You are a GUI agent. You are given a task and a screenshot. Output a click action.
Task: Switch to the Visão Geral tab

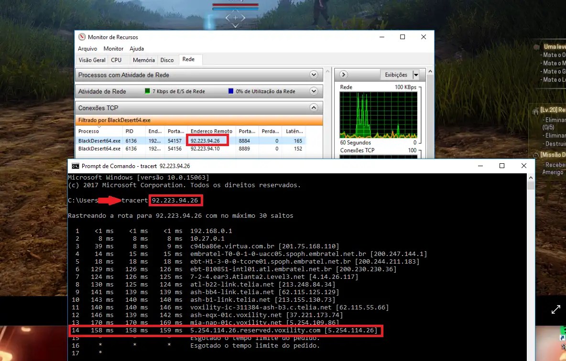click(92, 60)
